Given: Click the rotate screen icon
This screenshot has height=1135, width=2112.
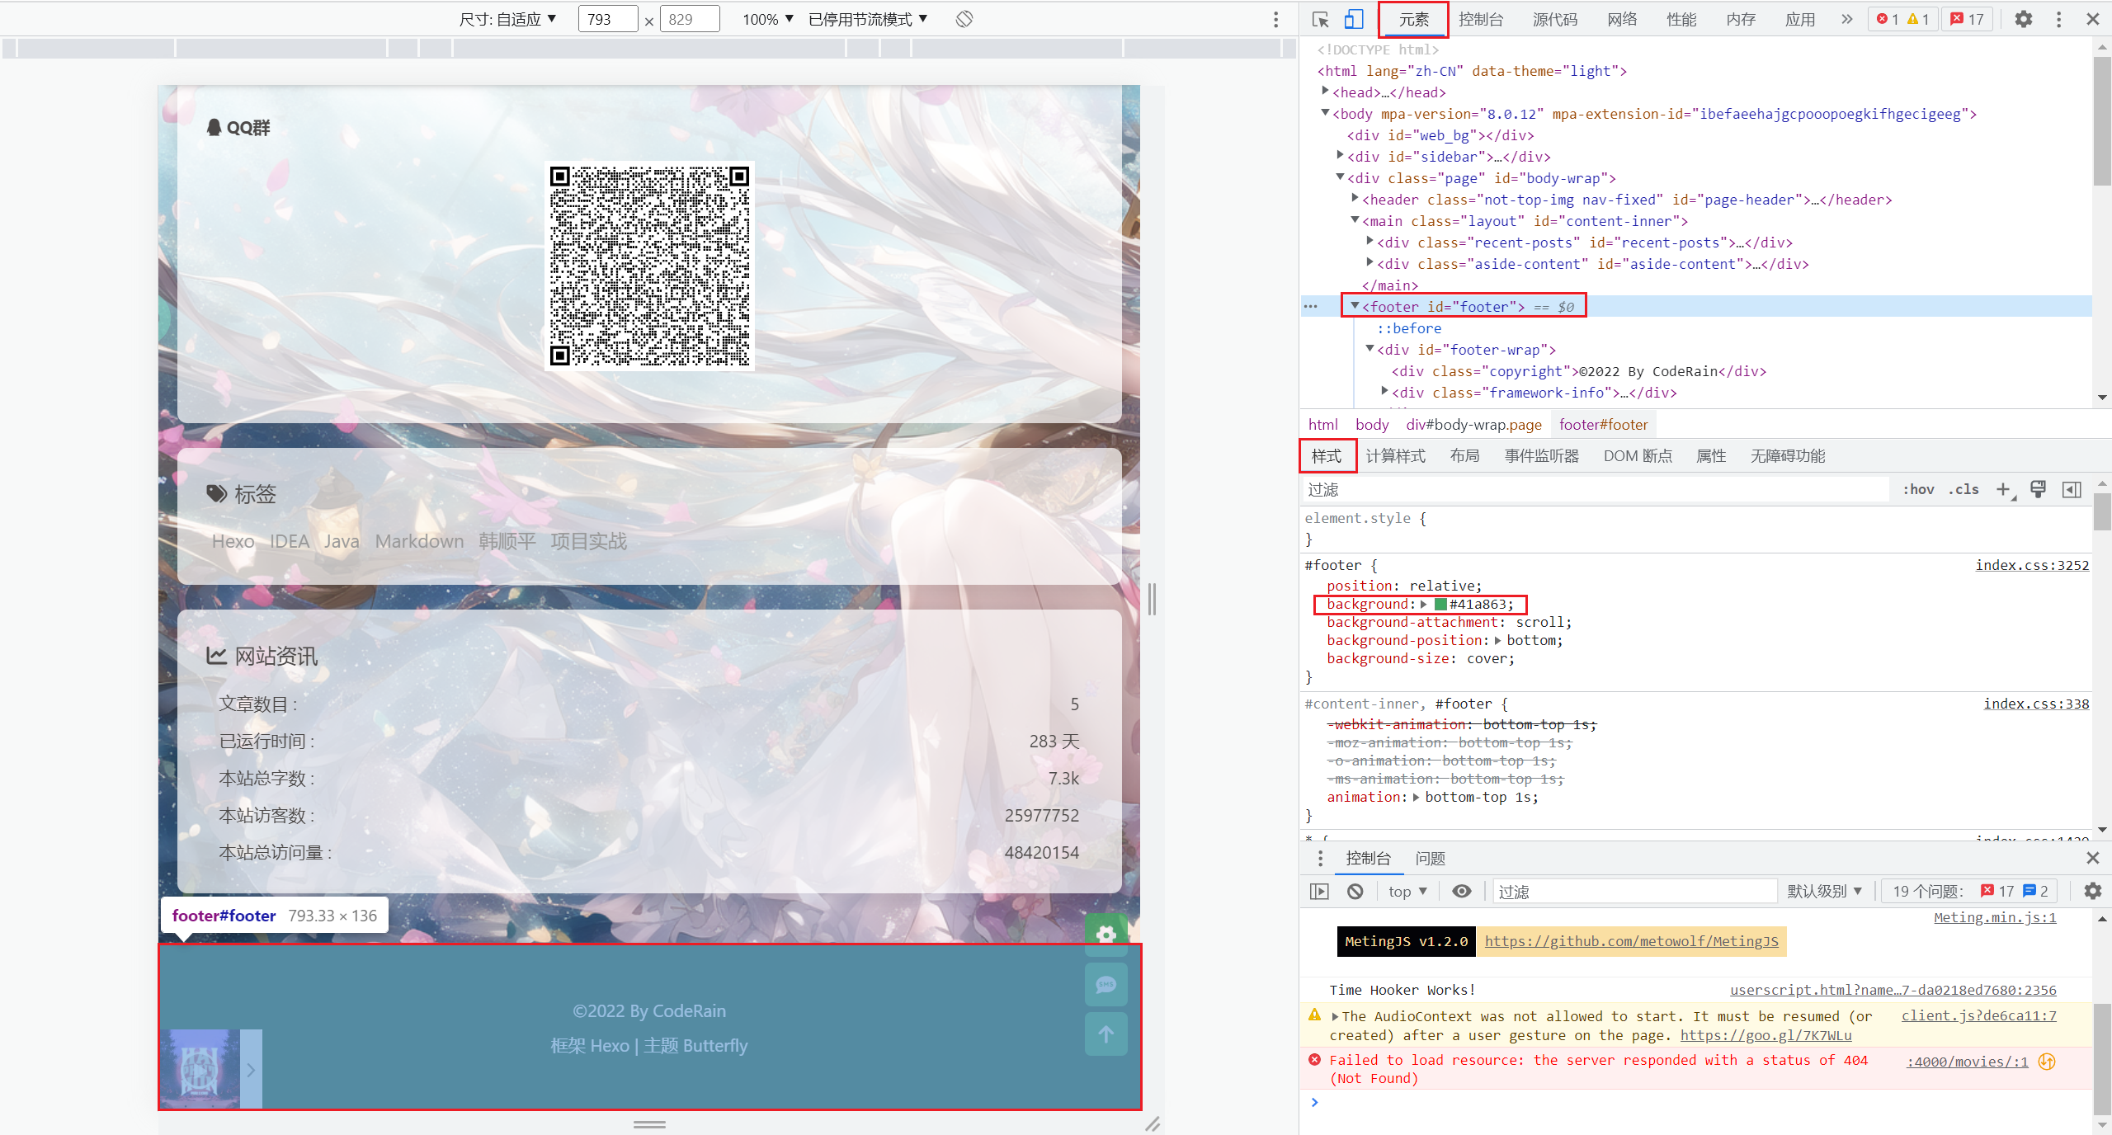Looking at the screenshot, I should click(964, 19).
